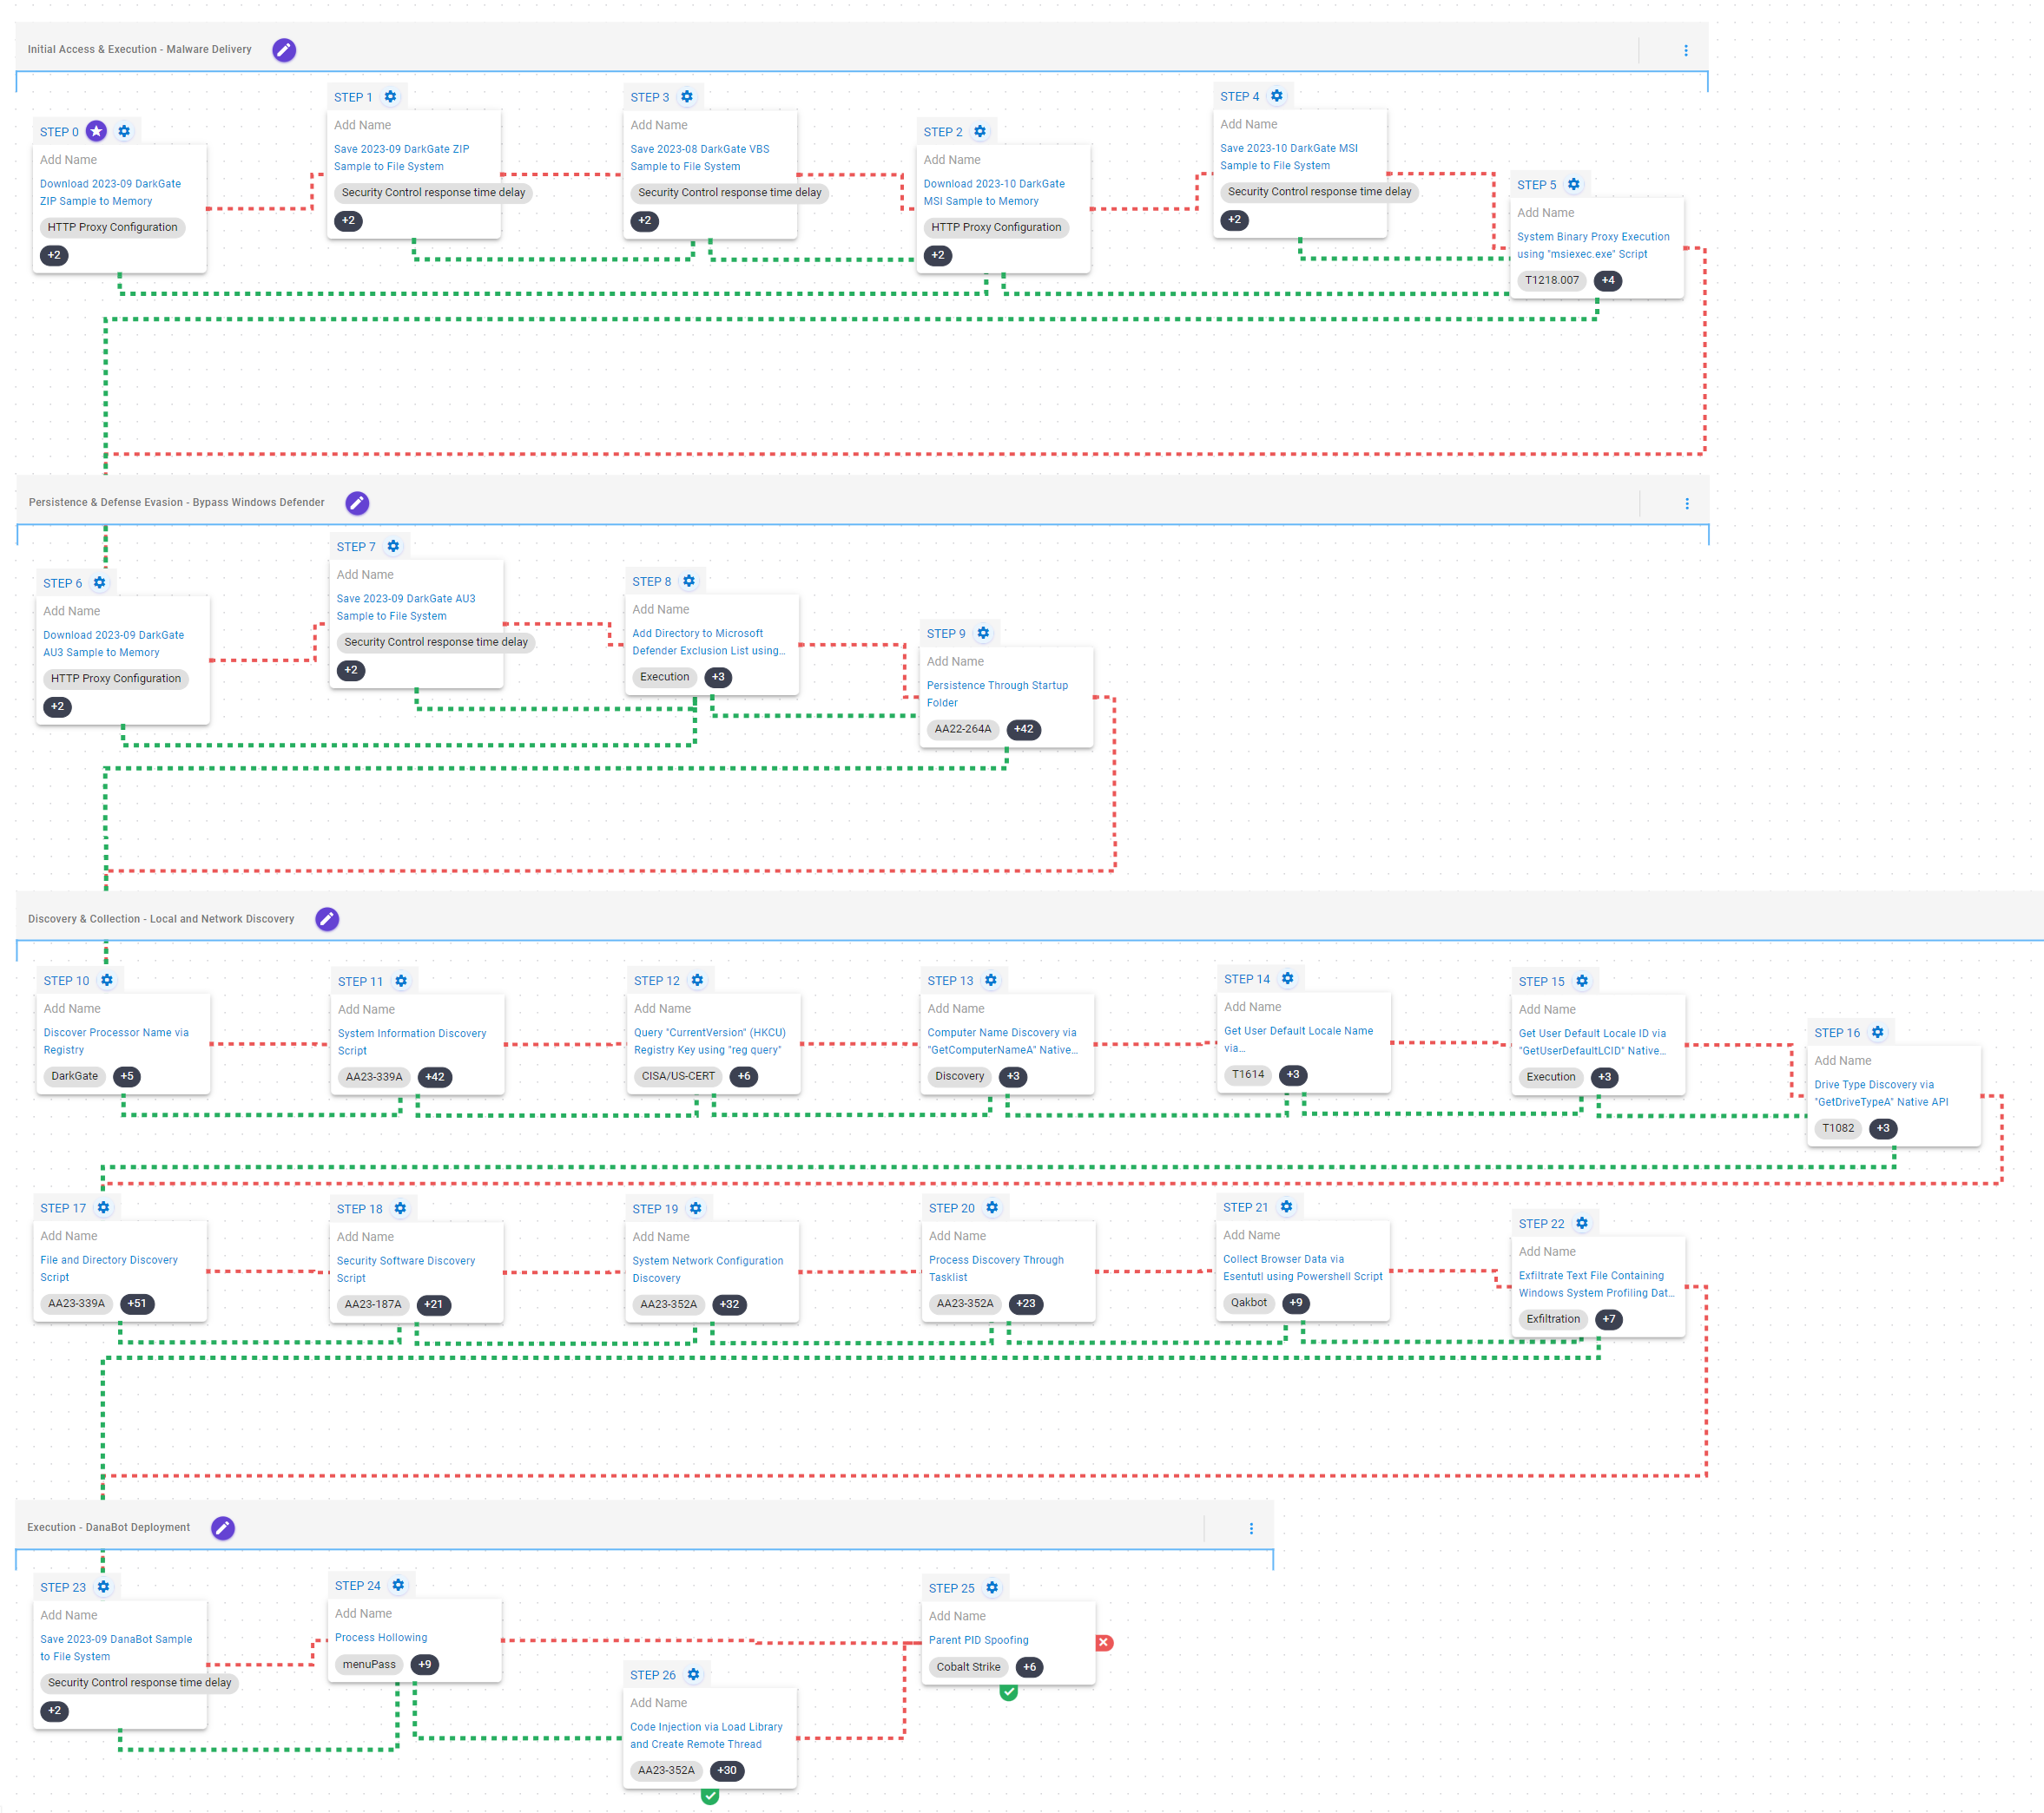Edit the Discovery & Collection phase title
This screenshot has width=2044, height=1813.
point(327,918)
